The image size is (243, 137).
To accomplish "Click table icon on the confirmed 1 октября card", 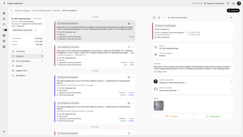I will pyautogui.click(x=129, y=103).
